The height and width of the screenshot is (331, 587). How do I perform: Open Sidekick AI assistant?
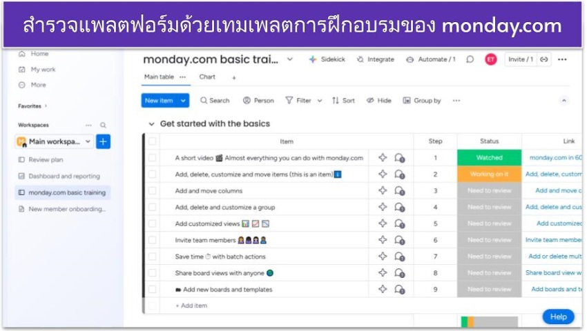[327, 59]
